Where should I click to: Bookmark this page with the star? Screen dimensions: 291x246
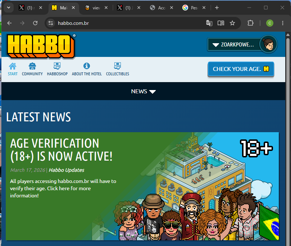click(232, 23)
